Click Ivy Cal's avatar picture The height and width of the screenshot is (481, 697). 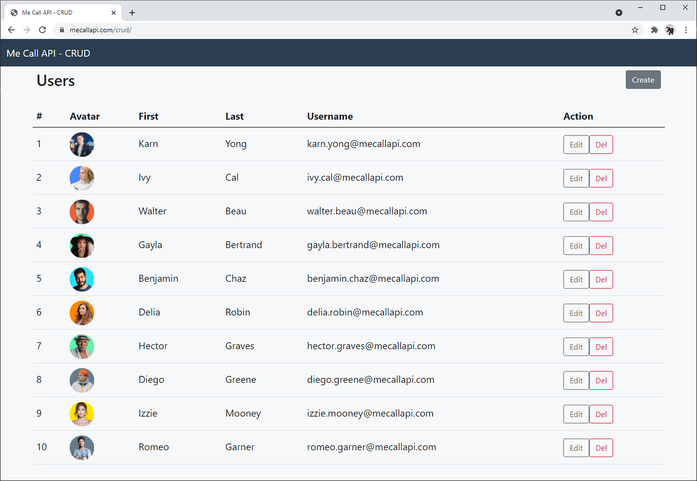coord(82,178)
